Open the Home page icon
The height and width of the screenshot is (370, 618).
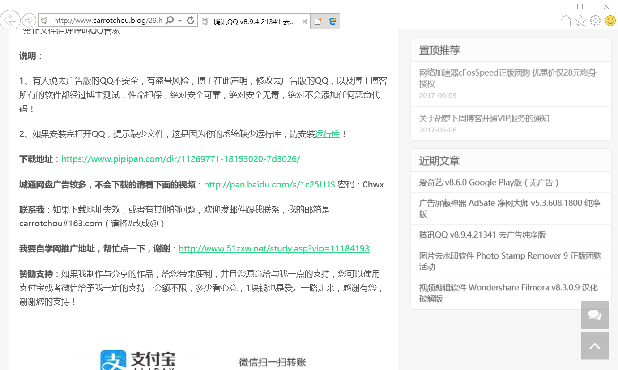[566, 21]
